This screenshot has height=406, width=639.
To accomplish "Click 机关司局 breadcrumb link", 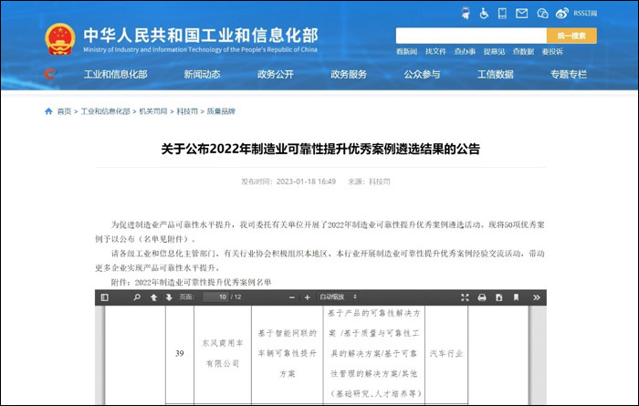I will (x=153, y=111).
